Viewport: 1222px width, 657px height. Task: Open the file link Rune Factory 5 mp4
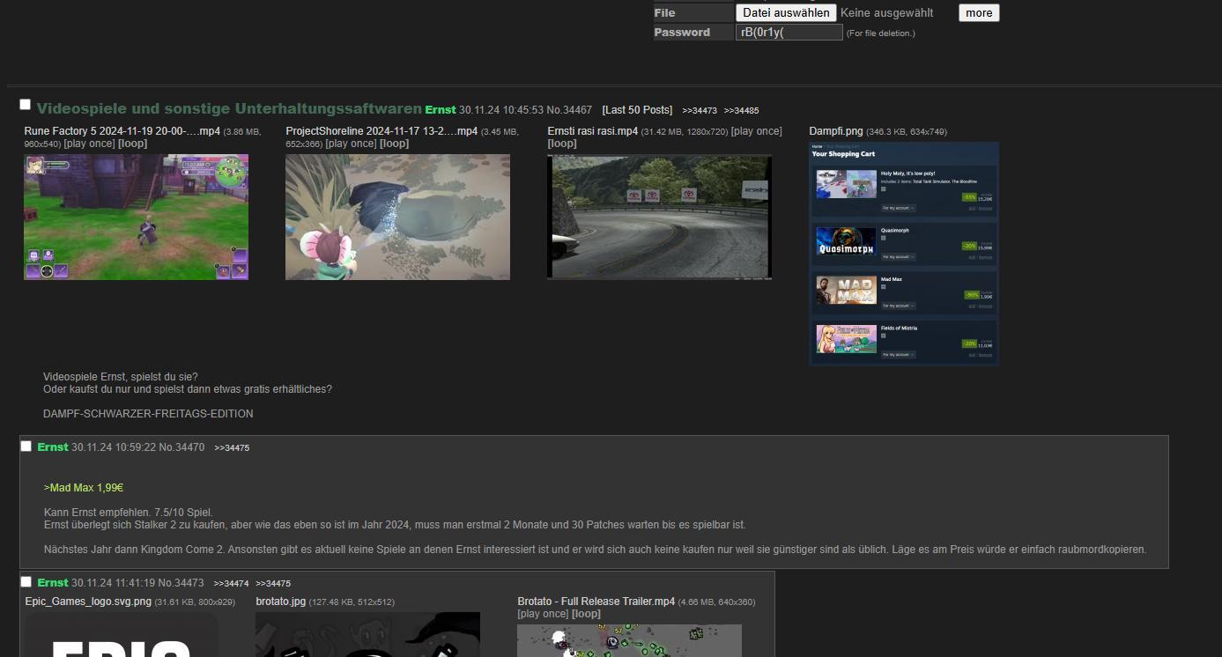tap(122, 131)
